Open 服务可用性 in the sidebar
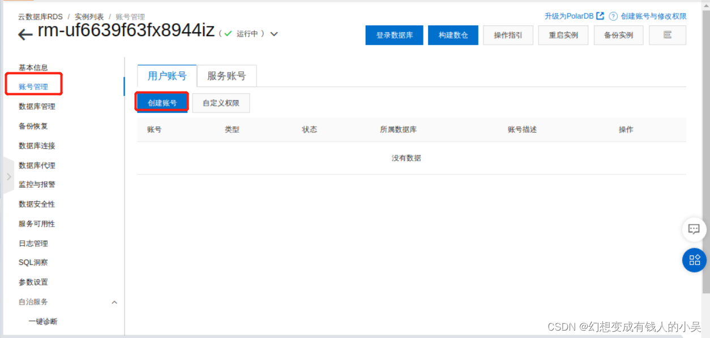The width and height of the screenshot is (710, 338). [x=37, y=224]
